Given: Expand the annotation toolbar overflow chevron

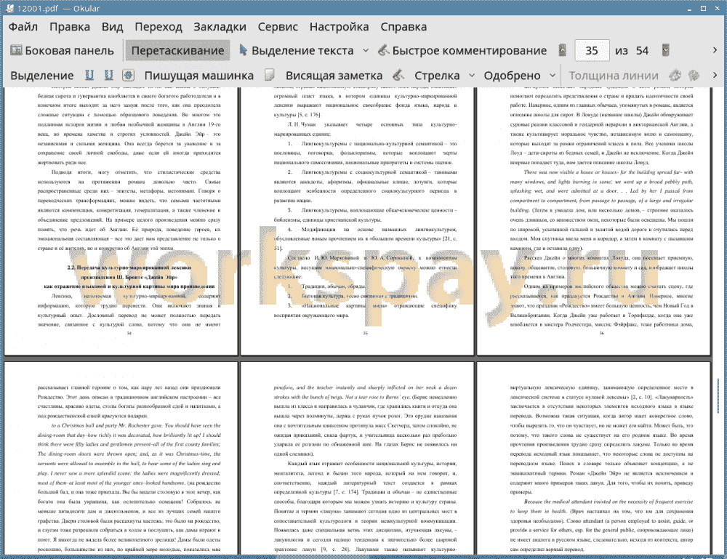Looking at the screenshot, I should [x=715, y=75].
